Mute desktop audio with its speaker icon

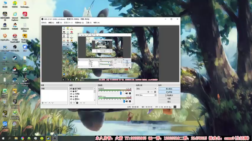coord(127,93)
